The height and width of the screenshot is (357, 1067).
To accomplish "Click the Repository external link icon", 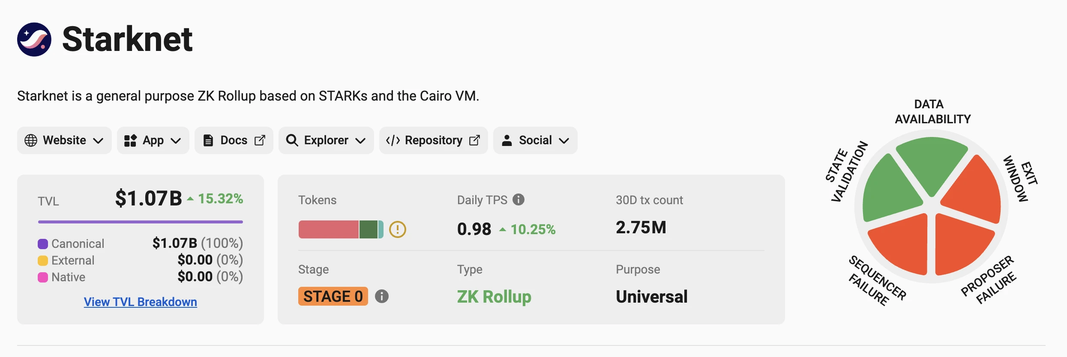I will click(474, 140).
